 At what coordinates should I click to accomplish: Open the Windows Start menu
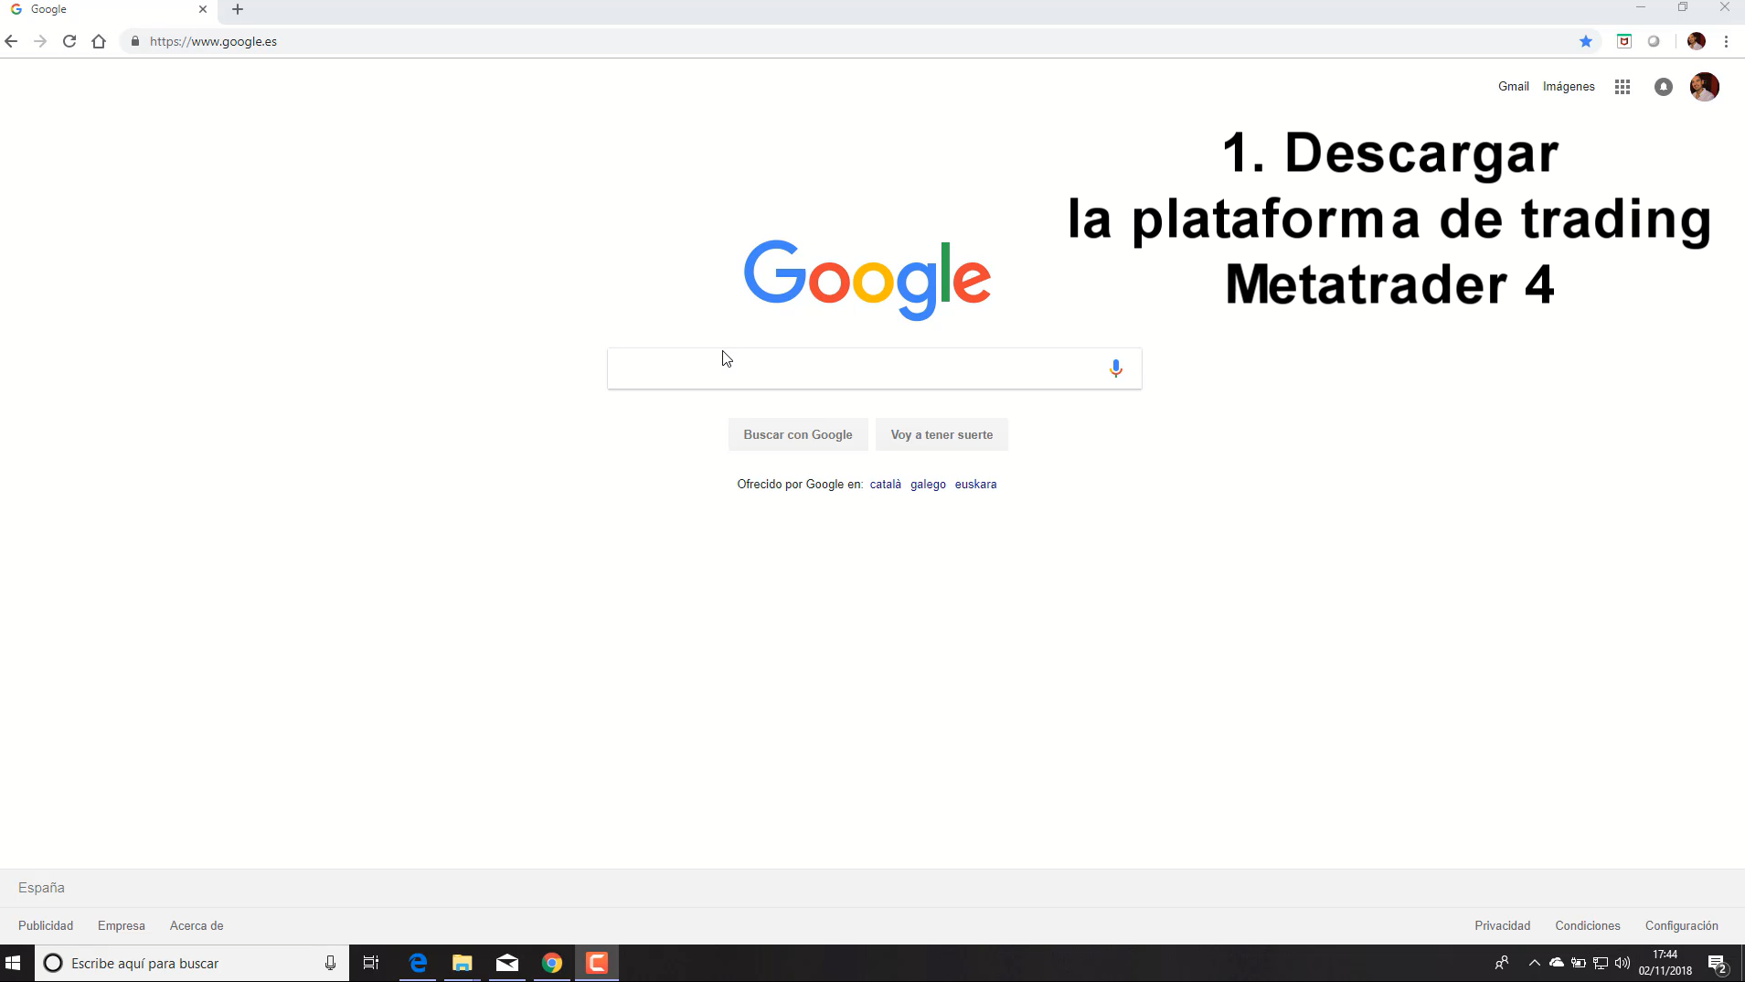pyautogui.click(x=13, y=963)
